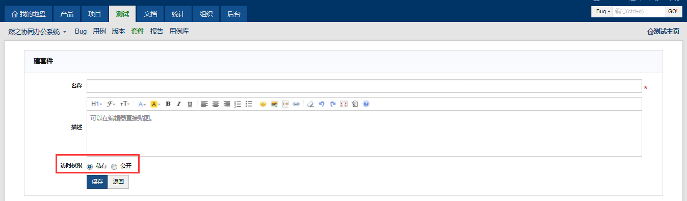Toggle underline formatting in the editor
Screen dimensions: 687x201
[190, 104]
